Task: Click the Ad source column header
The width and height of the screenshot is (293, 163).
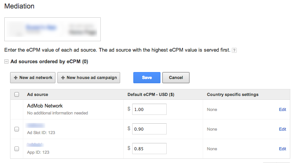Action: 38,94
